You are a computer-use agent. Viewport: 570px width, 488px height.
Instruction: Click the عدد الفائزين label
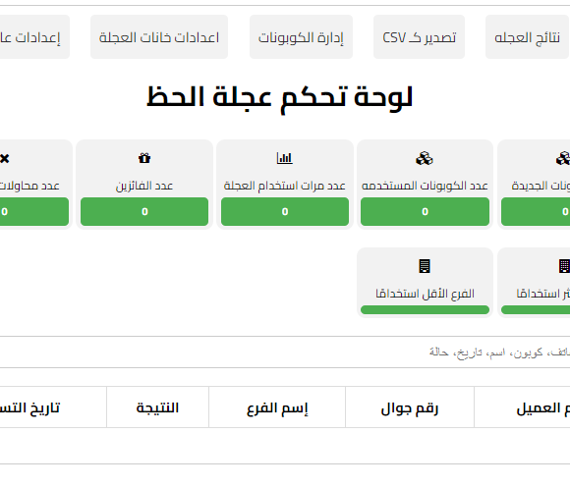[144, 186]
